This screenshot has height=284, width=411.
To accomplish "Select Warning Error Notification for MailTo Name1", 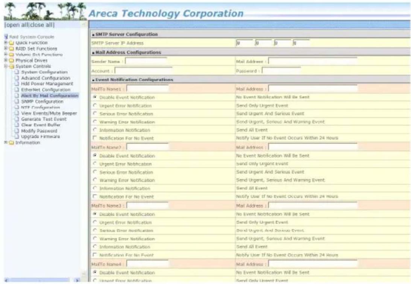I will (95, 122).
